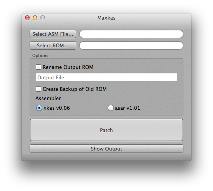Focus the ASM file path field
This screenshot has height=191, width=213.
point(131,34)
